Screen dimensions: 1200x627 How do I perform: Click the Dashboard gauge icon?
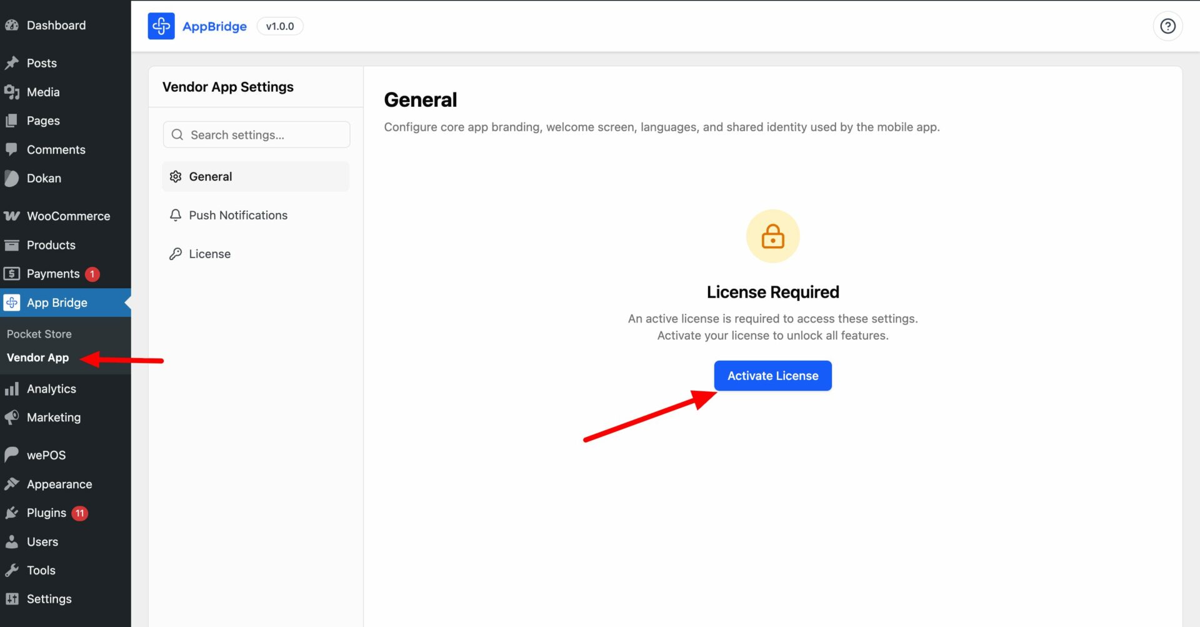point(12,26)
